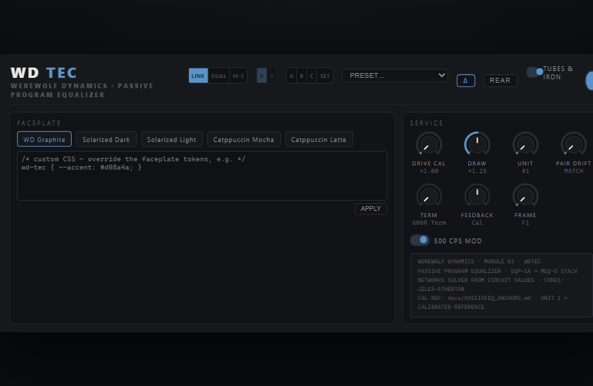Click the 600R Term value
593x386 pixels.
coord(429,223)
